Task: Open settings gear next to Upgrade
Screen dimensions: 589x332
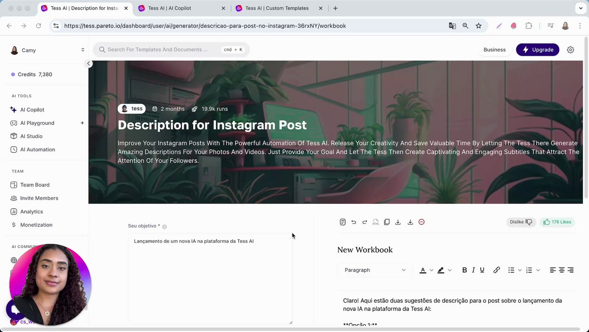Action: tap(570, 50)
